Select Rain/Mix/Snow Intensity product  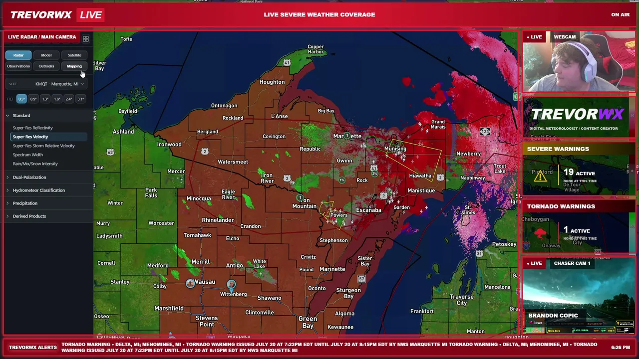click(x=48, y=164)
